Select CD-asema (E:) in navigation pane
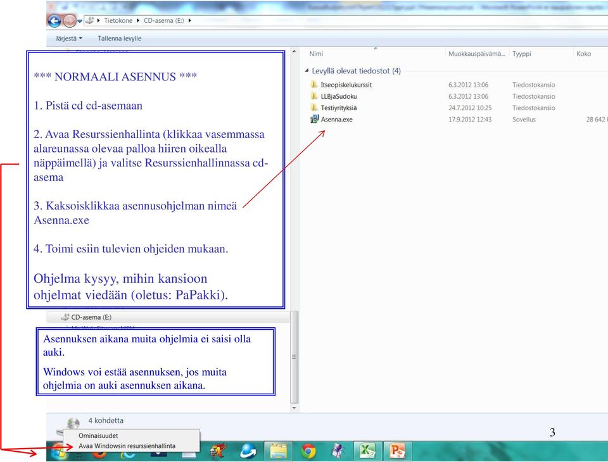Viewport: 608px width, 462px height. pos(91,317)
